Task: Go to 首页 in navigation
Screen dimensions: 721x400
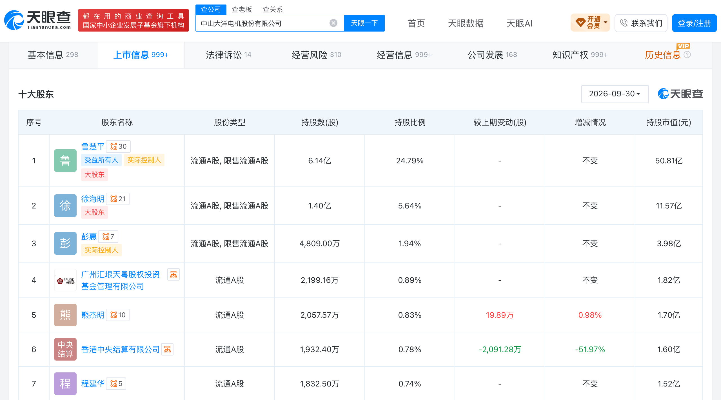Action: tap(416, 23)
